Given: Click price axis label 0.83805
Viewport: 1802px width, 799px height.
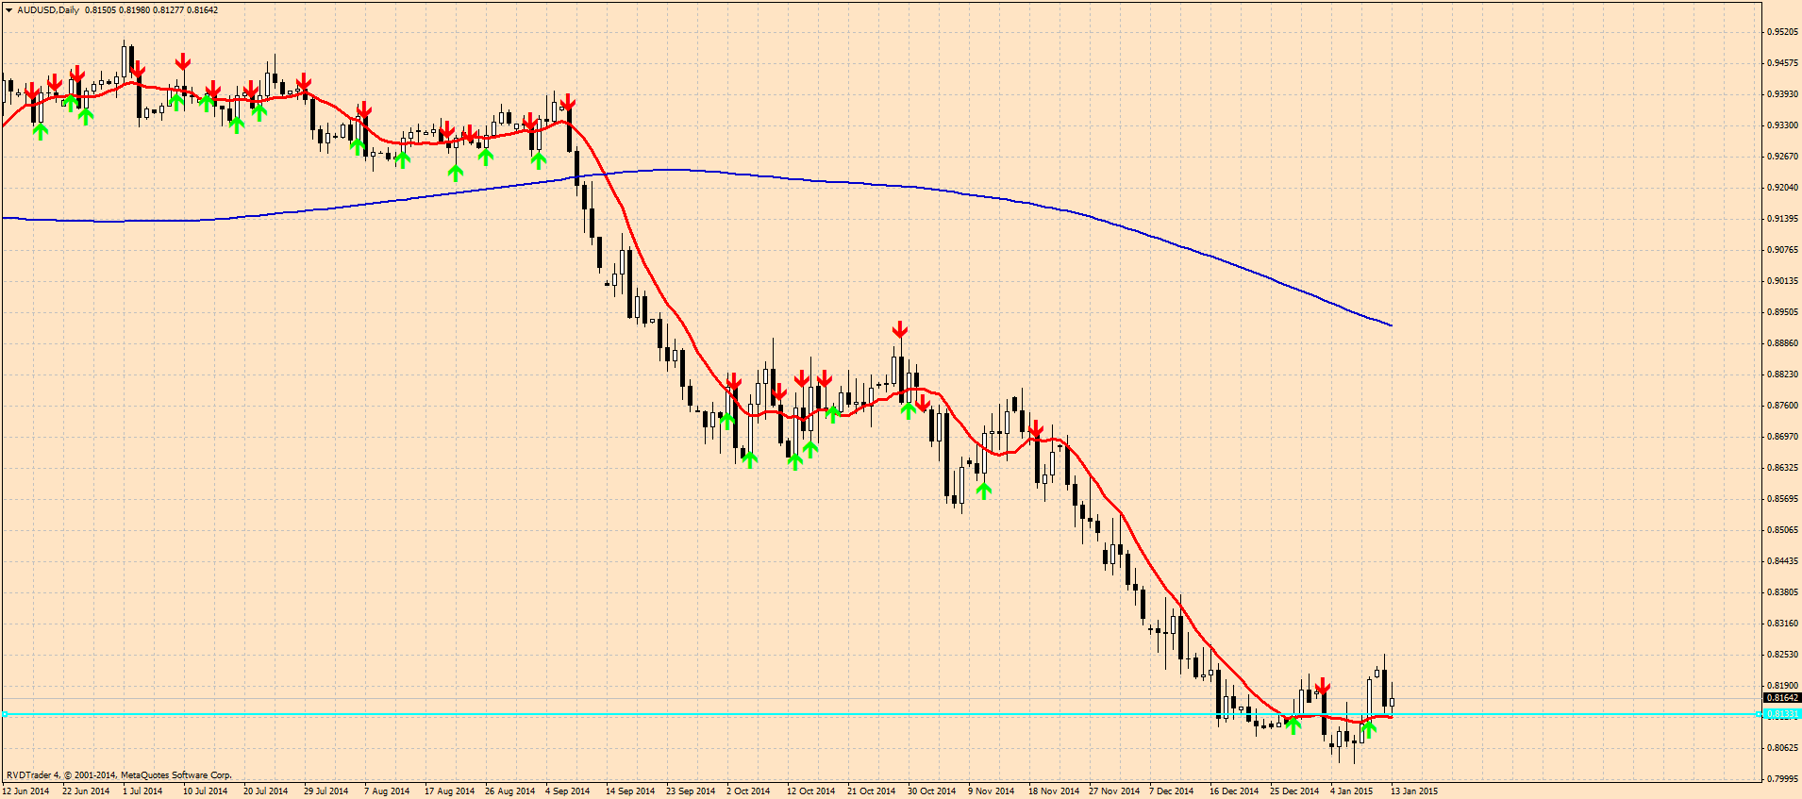Looking at the screenshot, I should tap(1782, 592).
